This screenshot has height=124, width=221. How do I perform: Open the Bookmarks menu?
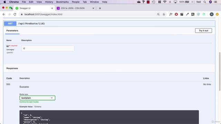click(x=62, y=2)
